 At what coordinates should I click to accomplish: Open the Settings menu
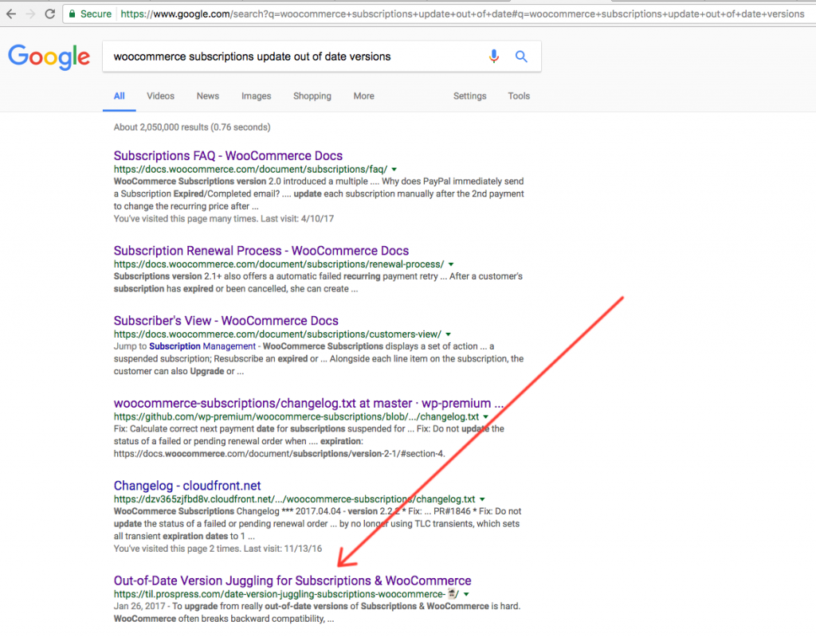(x=469, y=96)
